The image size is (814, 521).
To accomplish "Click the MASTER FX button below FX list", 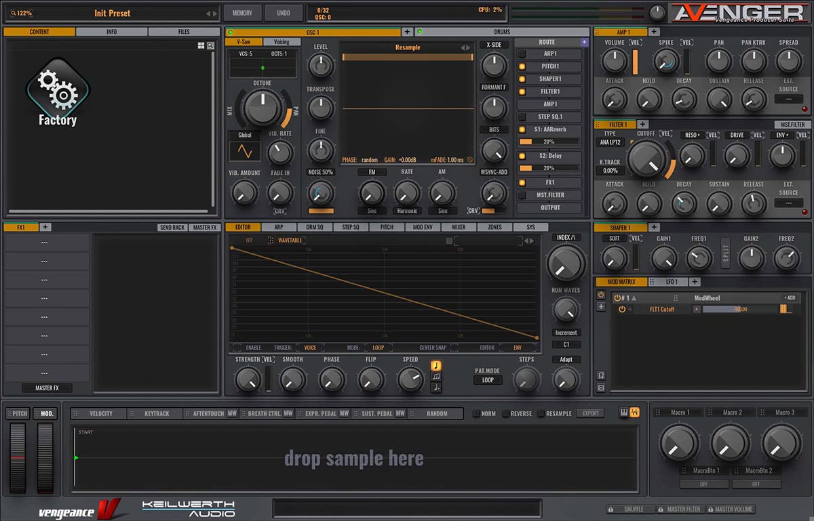I will click(47, 388).
